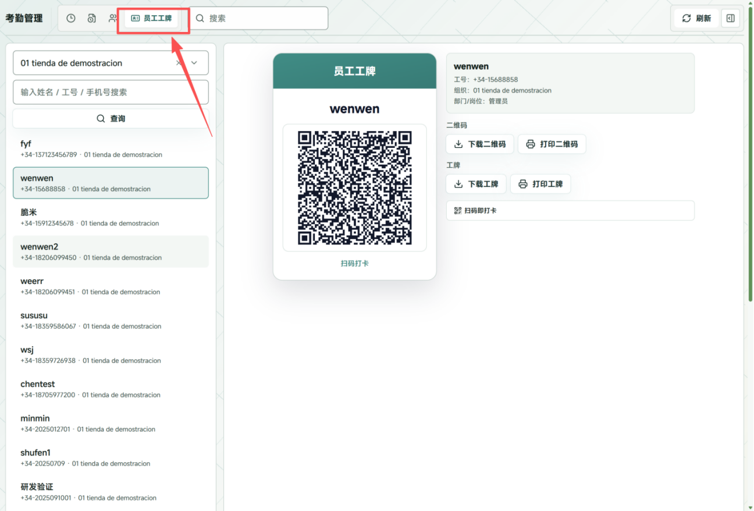This screenshot has width=754, height=511.
Task: Click 下载工牌 download badge button
Action: (x=476, y=184)
